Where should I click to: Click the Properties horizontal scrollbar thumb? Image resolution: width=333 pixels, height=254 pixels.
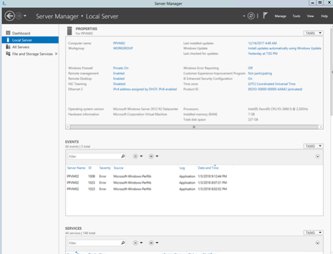194,127
